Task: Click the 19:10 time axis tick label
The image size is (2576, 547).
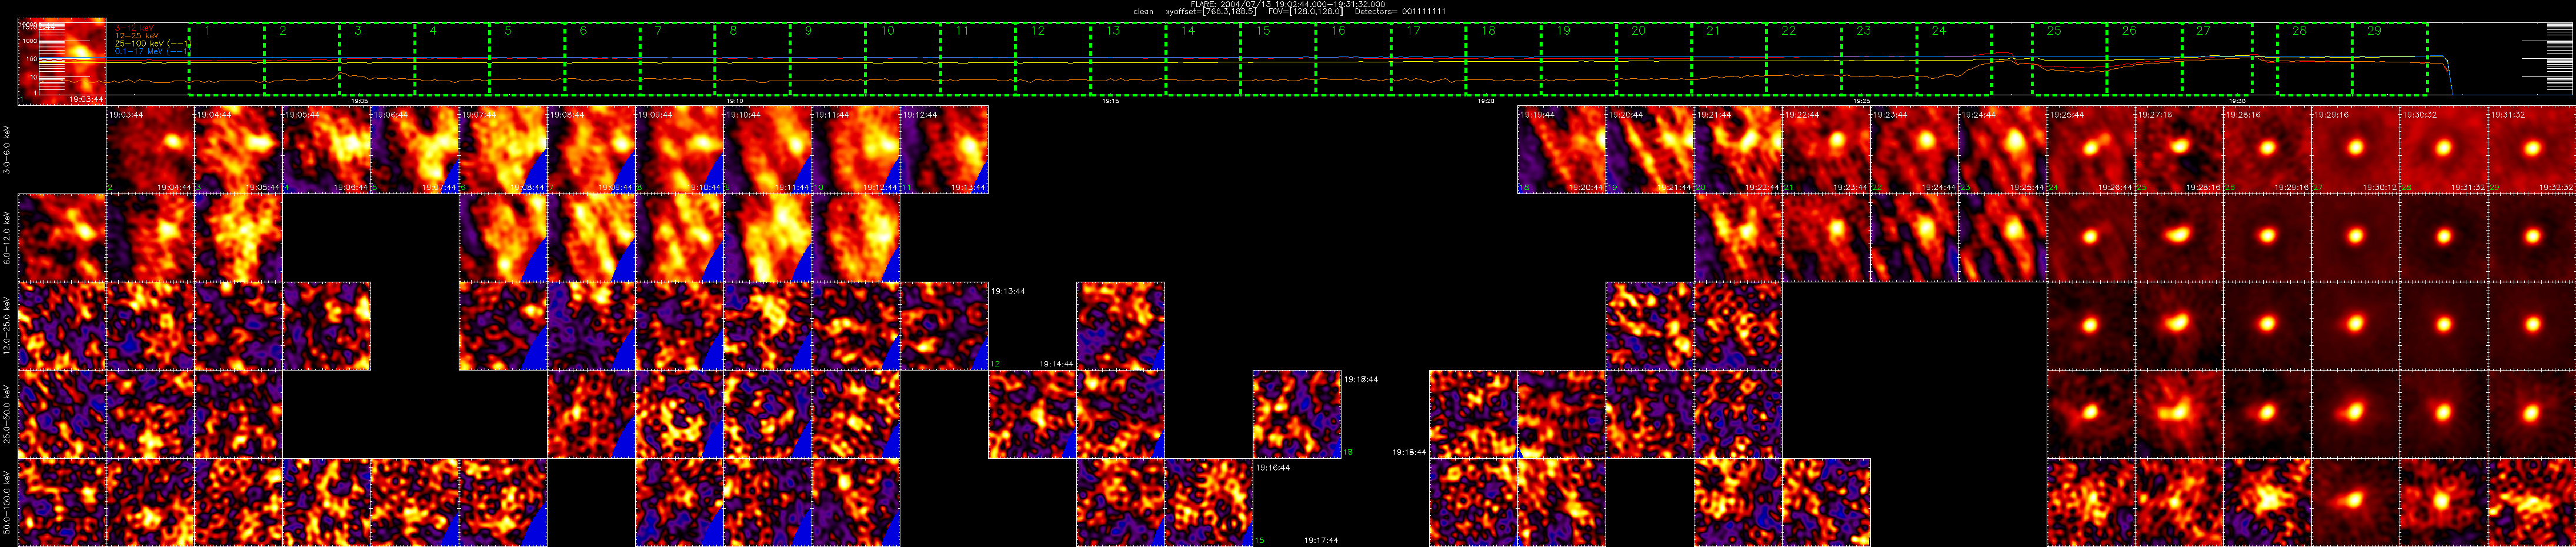Action: [x=735, y=101]
